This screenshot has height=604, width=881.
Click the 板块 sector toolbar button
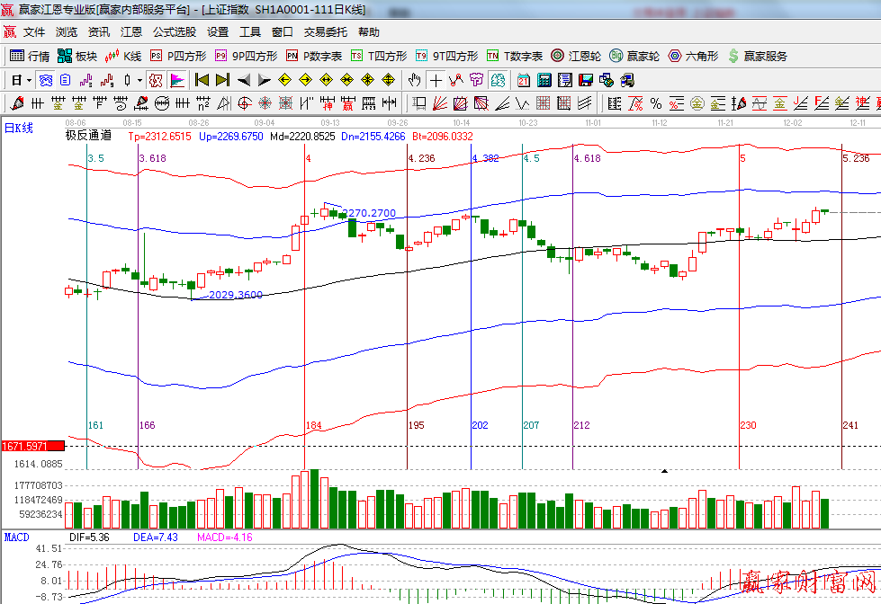[77, 56]
